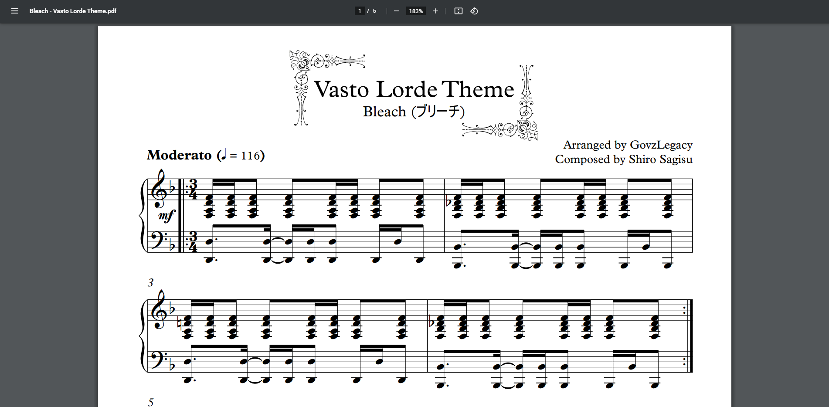
Task: Click the page number input field
Action: [360, 11]
